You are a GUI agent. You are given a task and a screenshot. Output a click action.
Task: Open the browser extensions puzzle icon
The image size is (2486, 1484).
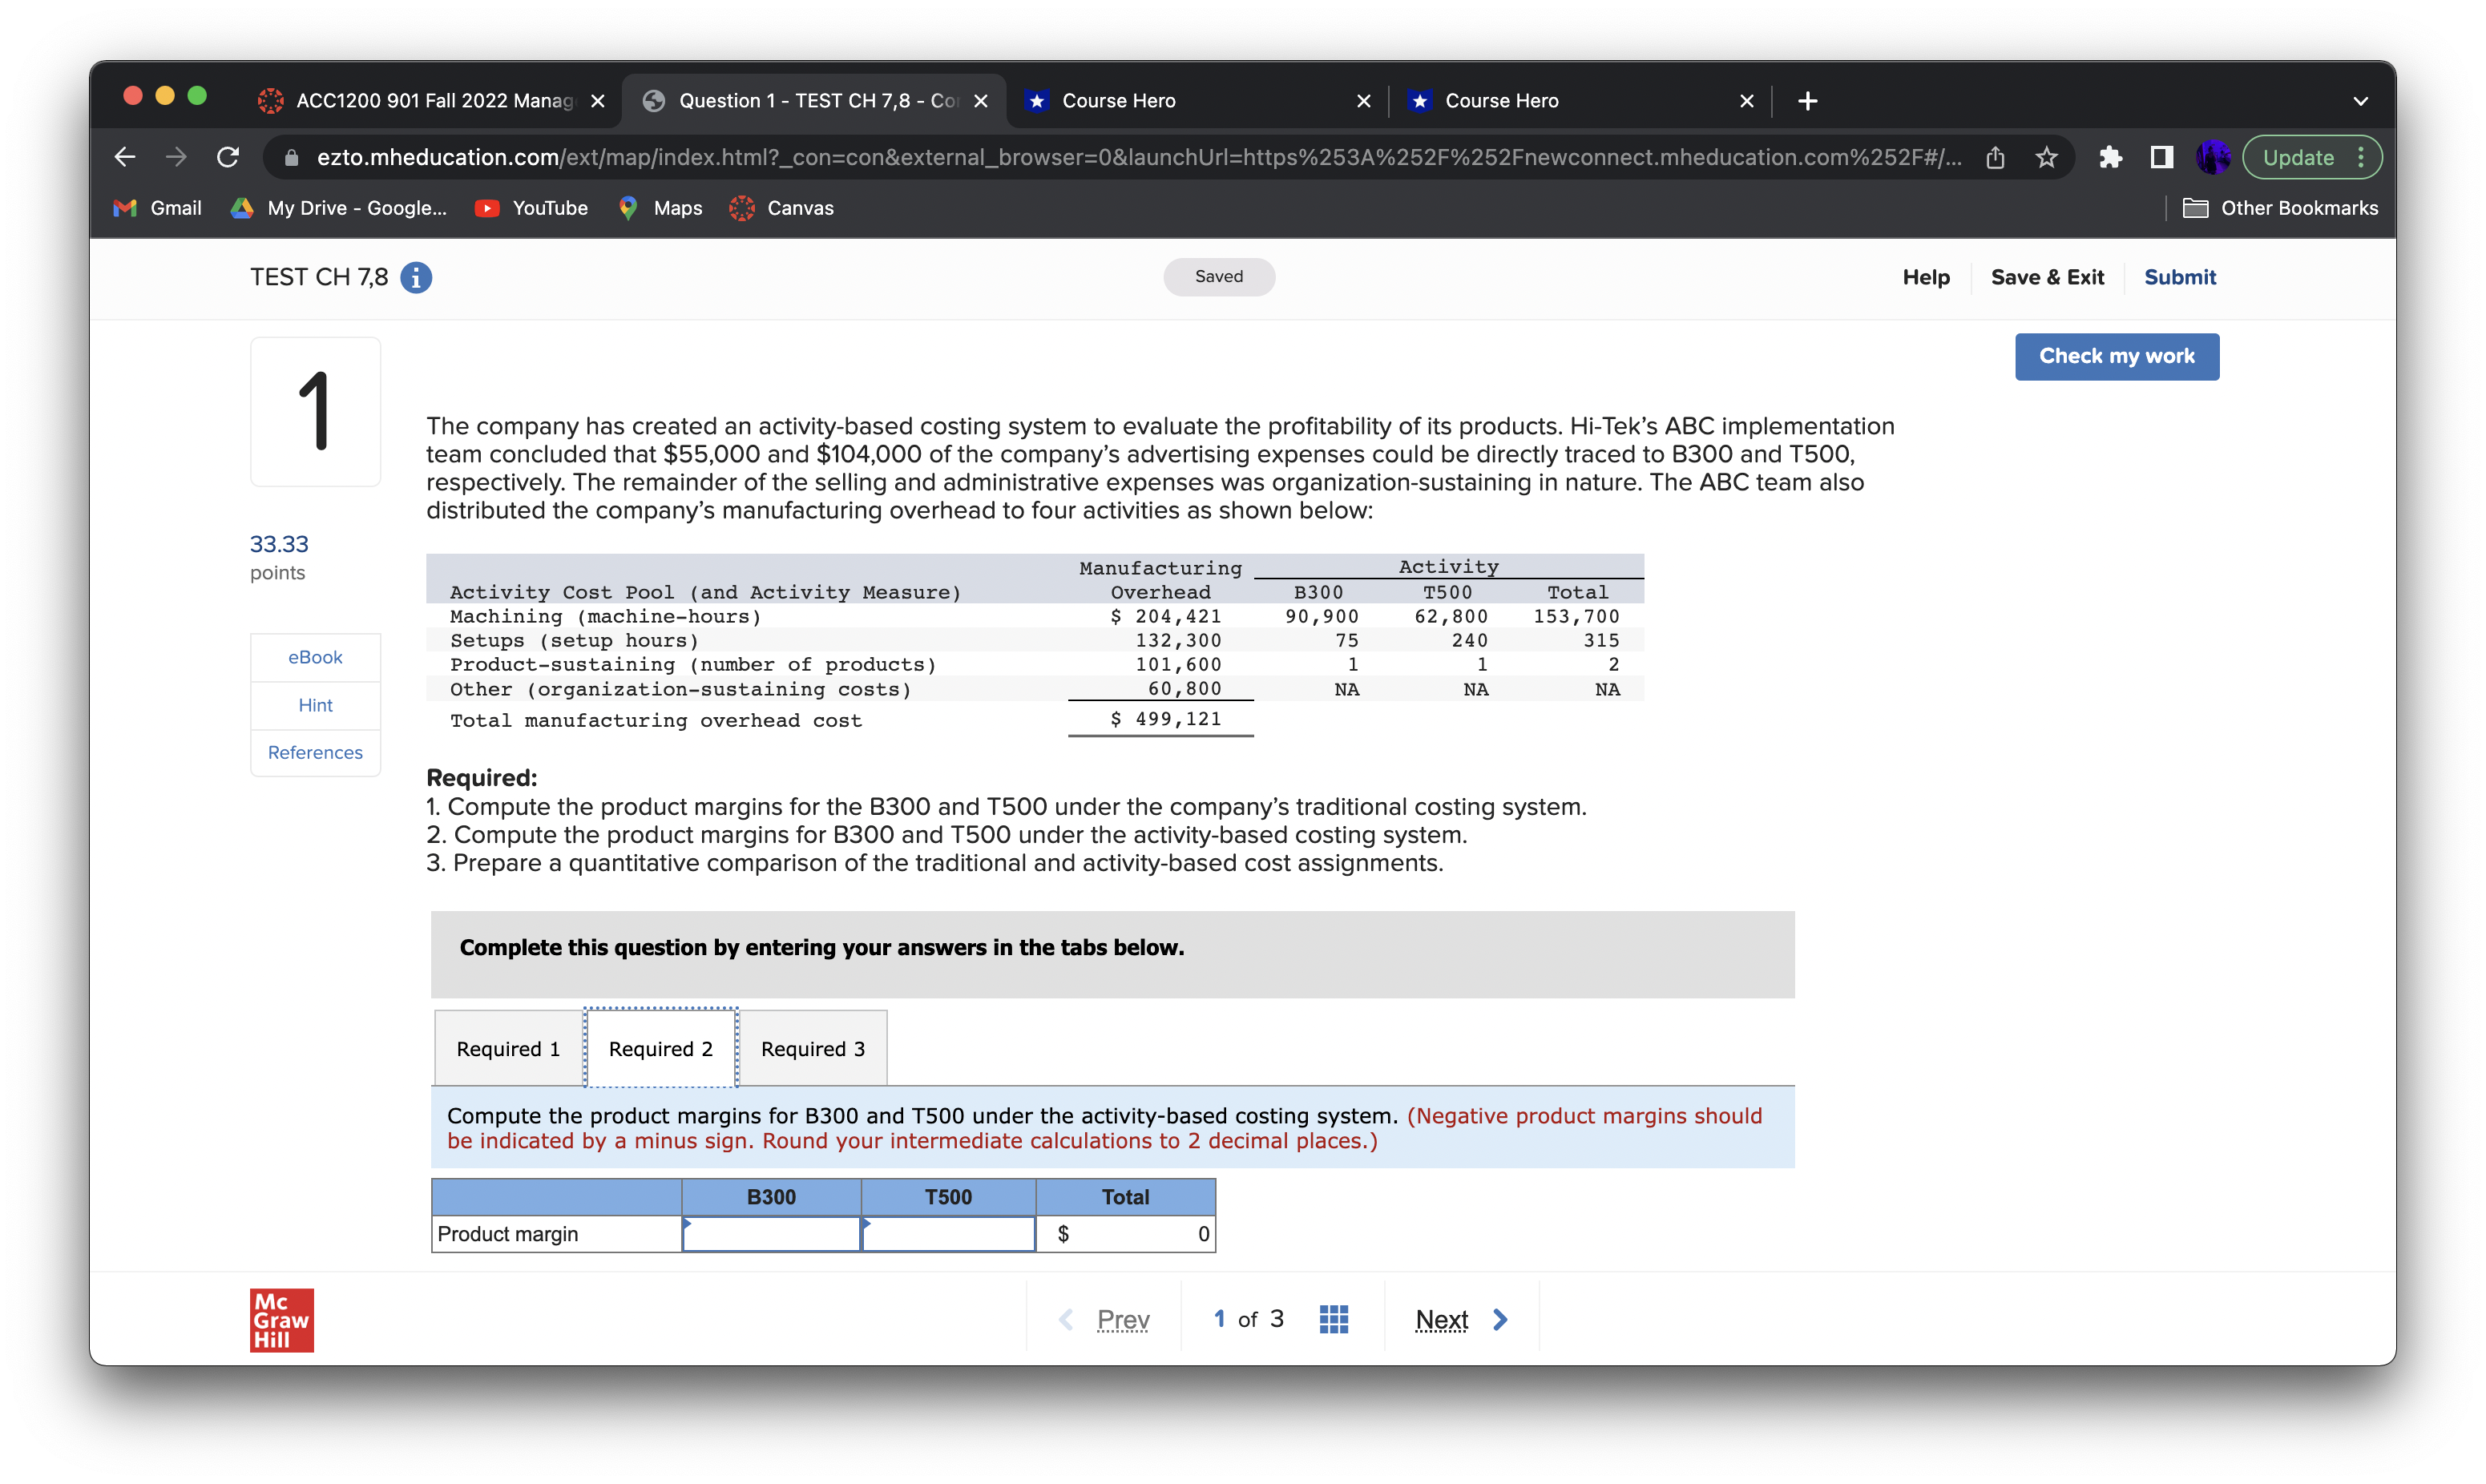2110,157
